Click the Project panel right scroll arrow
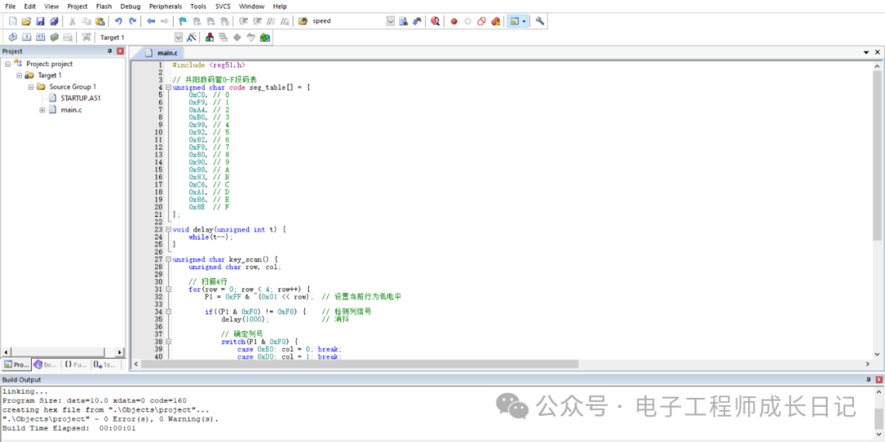The width and height of the screenshot is (885, 442). (x=119, y=352)
